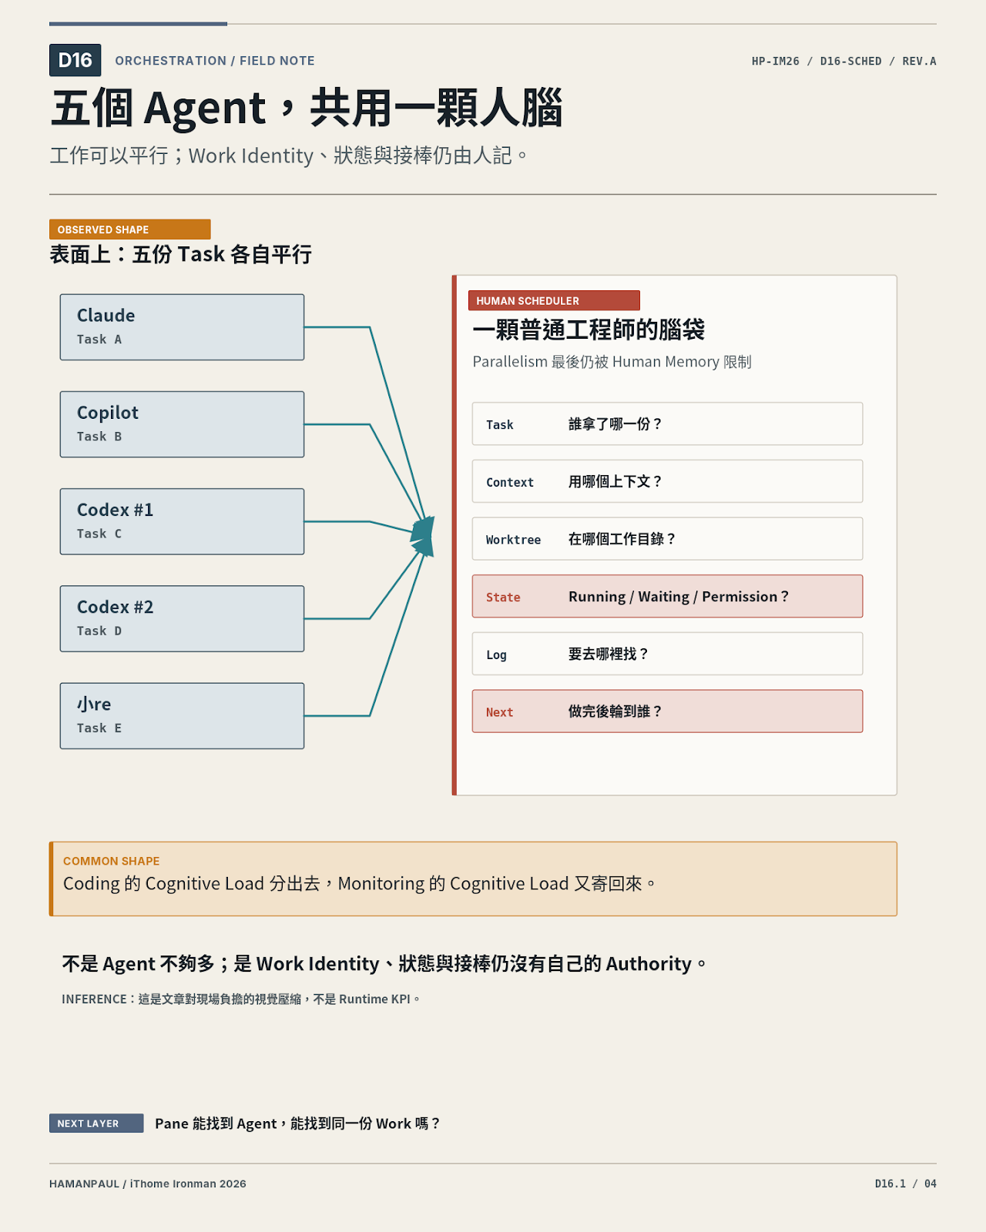Screen dimensions: 986x1232
Task: Click the red 'HUMAN SCHEDULER' tag
Action: click(554, 300)
